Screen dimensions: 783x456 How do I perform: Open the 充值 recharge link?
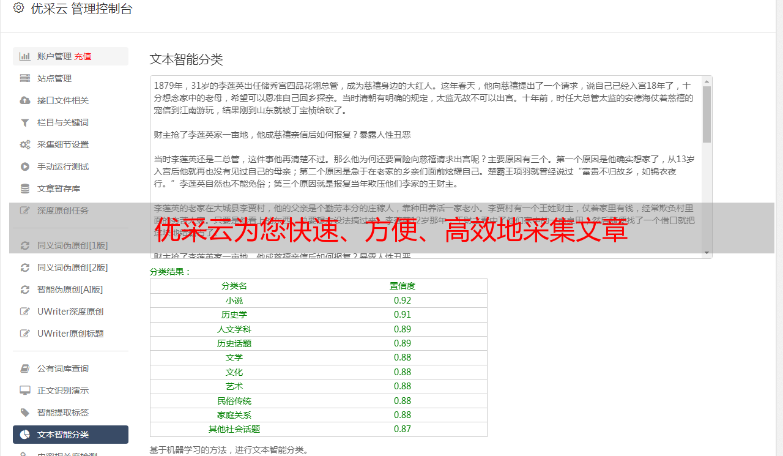[x=83, y=56]
